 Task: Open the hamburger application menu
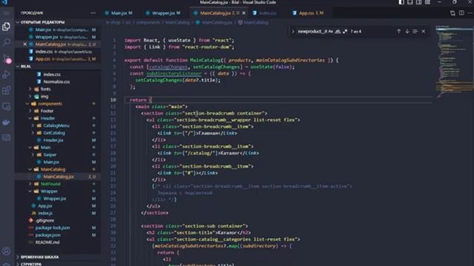click(6, 13)
